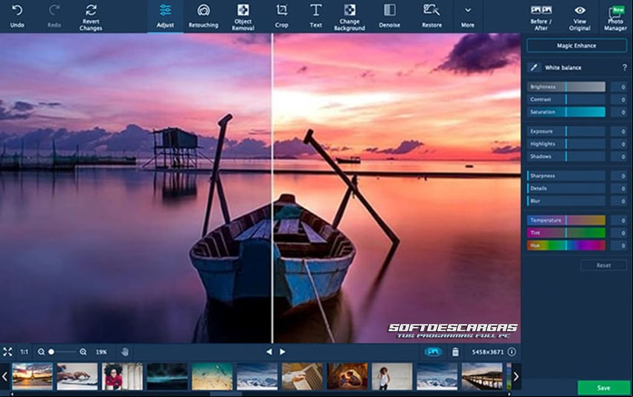Image resolution: width=633 pixels, height=397 pixels.
Task: Select the Text tool
Action: [315, 16]
